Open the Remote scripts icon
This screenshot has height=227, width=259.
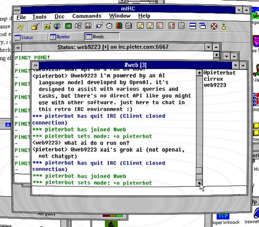point(88,26)
